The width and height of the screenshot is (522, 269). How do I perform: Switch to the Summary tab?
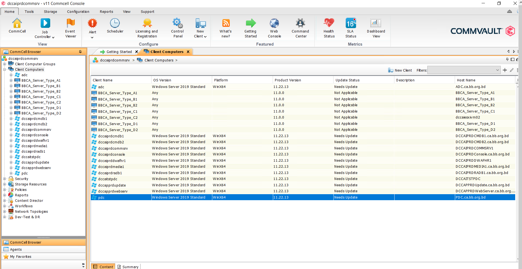pos(128,267)
